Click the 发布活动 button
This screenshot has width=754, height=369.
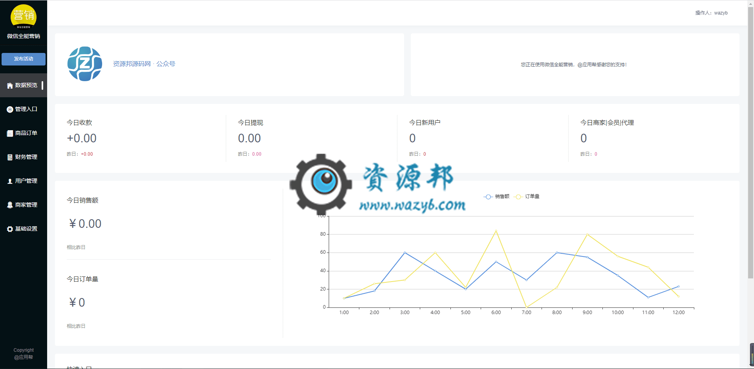24,59
